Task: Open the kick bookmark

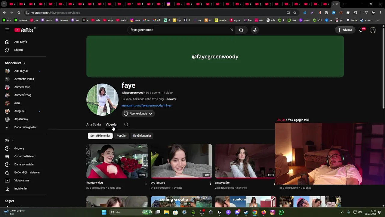Action: 7,20
